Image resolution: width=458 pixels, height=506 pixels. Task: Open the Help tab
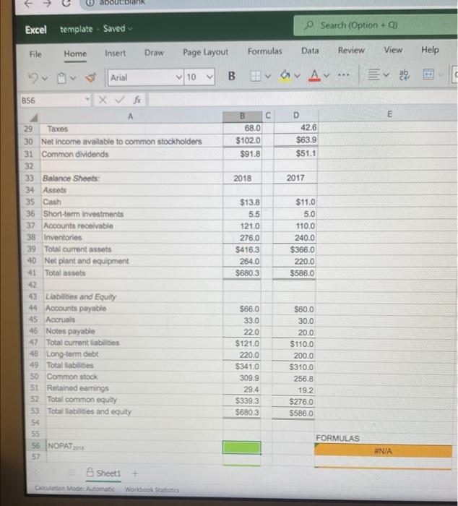pos(430,50)
